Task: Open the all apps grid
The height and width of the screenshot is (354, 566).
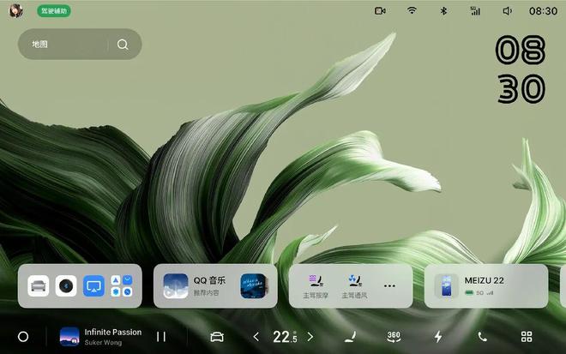Action: (x=527, y=337)
